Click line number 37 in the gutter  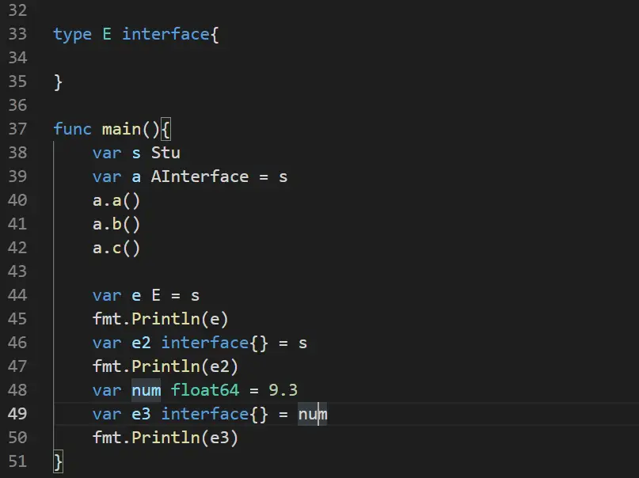17,129
